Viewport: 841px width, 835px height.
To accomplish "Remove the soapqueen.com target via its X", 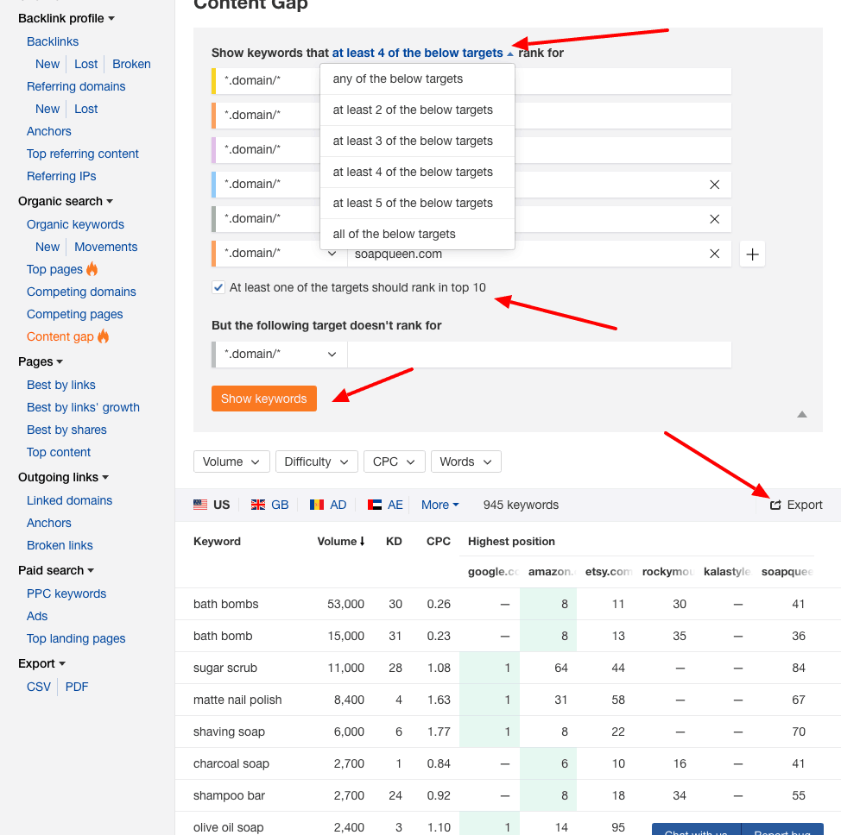I will pos(715,254).
